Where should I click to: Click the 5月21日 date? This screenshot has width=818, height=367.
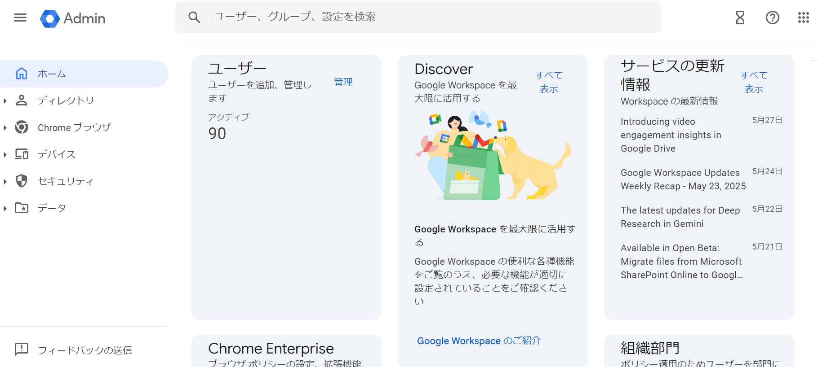pyautogui.click(x=767, y=247)
